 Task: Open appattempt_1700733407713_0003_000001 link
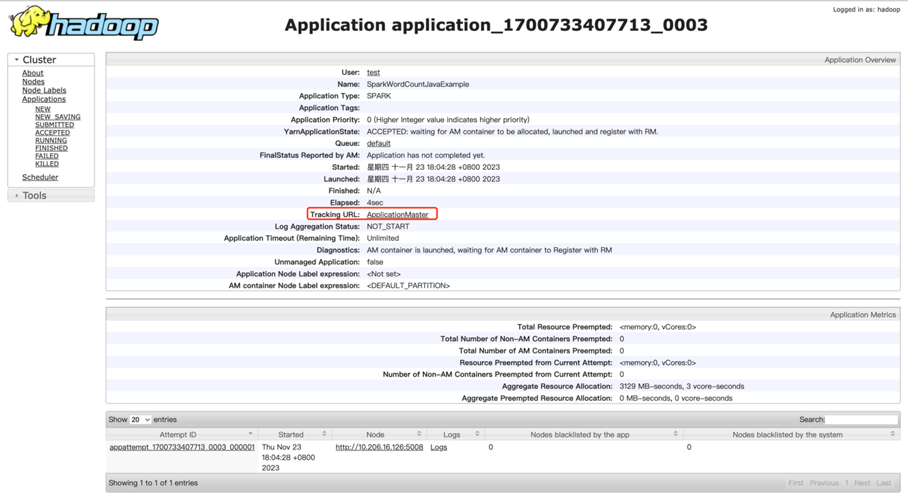point(182,447)
